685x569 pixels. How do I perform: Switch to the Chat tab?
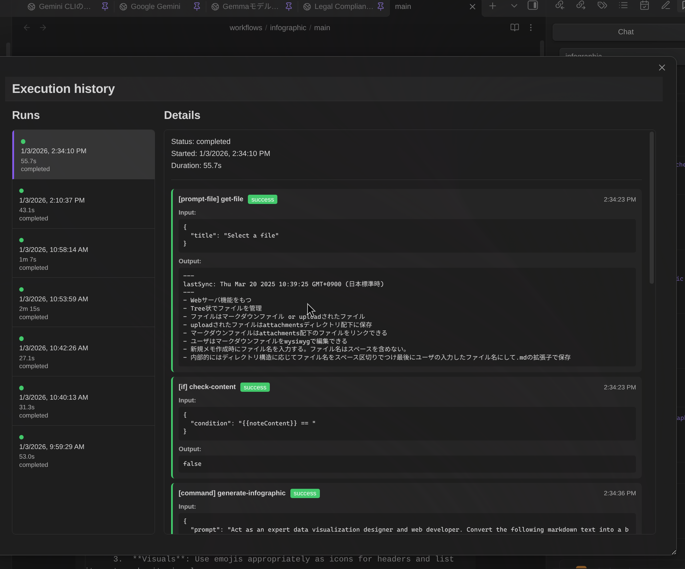(x=625, y=32)
